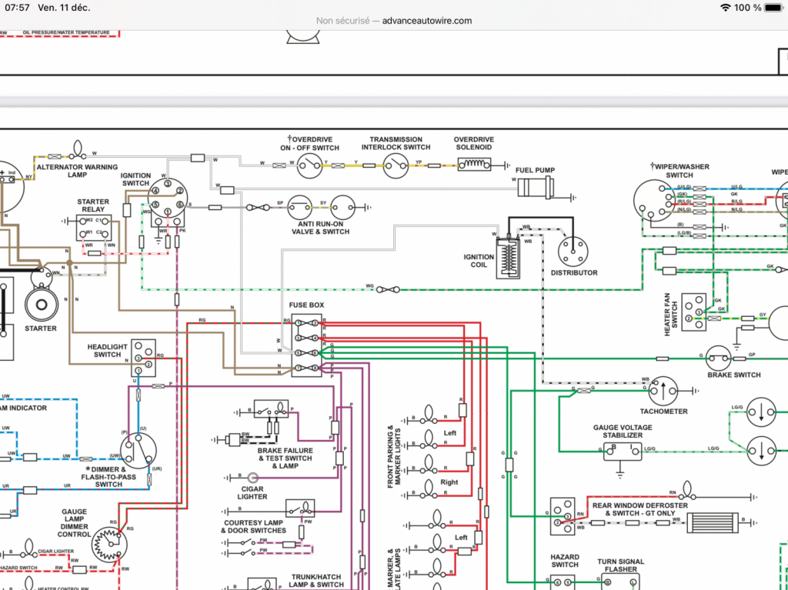Tap the battery indicator icon
Viewport: 788px width, 590px height.
coord(774,8)
